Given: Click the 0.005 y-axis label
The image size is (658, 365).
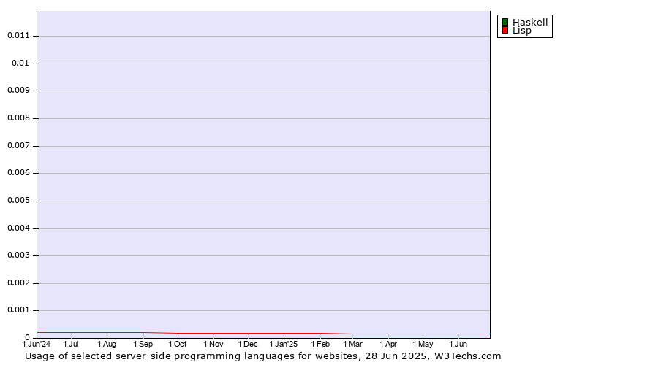Looking at the screenshot, I should [x=18, y=200].
